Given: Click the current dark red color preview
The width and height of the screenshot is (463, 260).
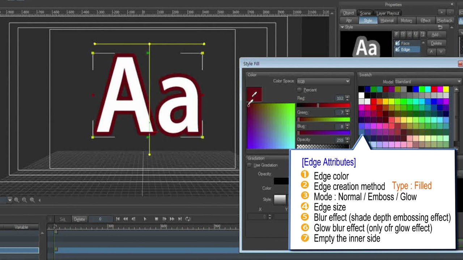Looking at the screenshot, I should tap(254, 94).
